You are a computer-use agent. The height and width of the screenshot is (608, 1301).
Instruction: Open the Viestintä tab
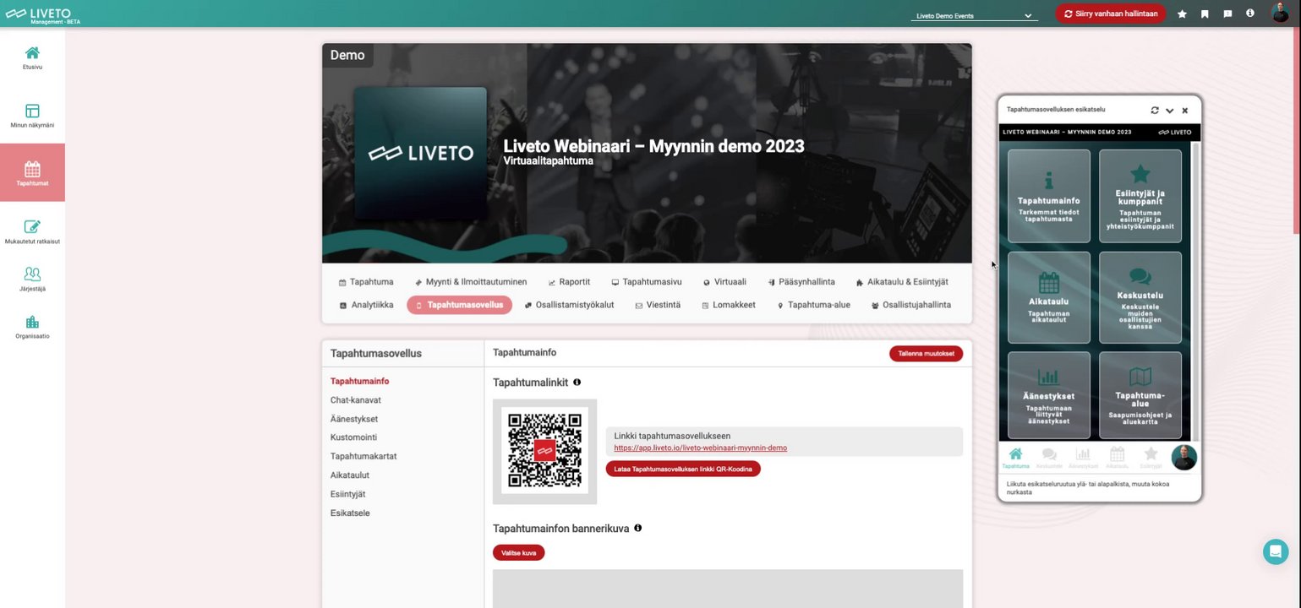point(658,305)
